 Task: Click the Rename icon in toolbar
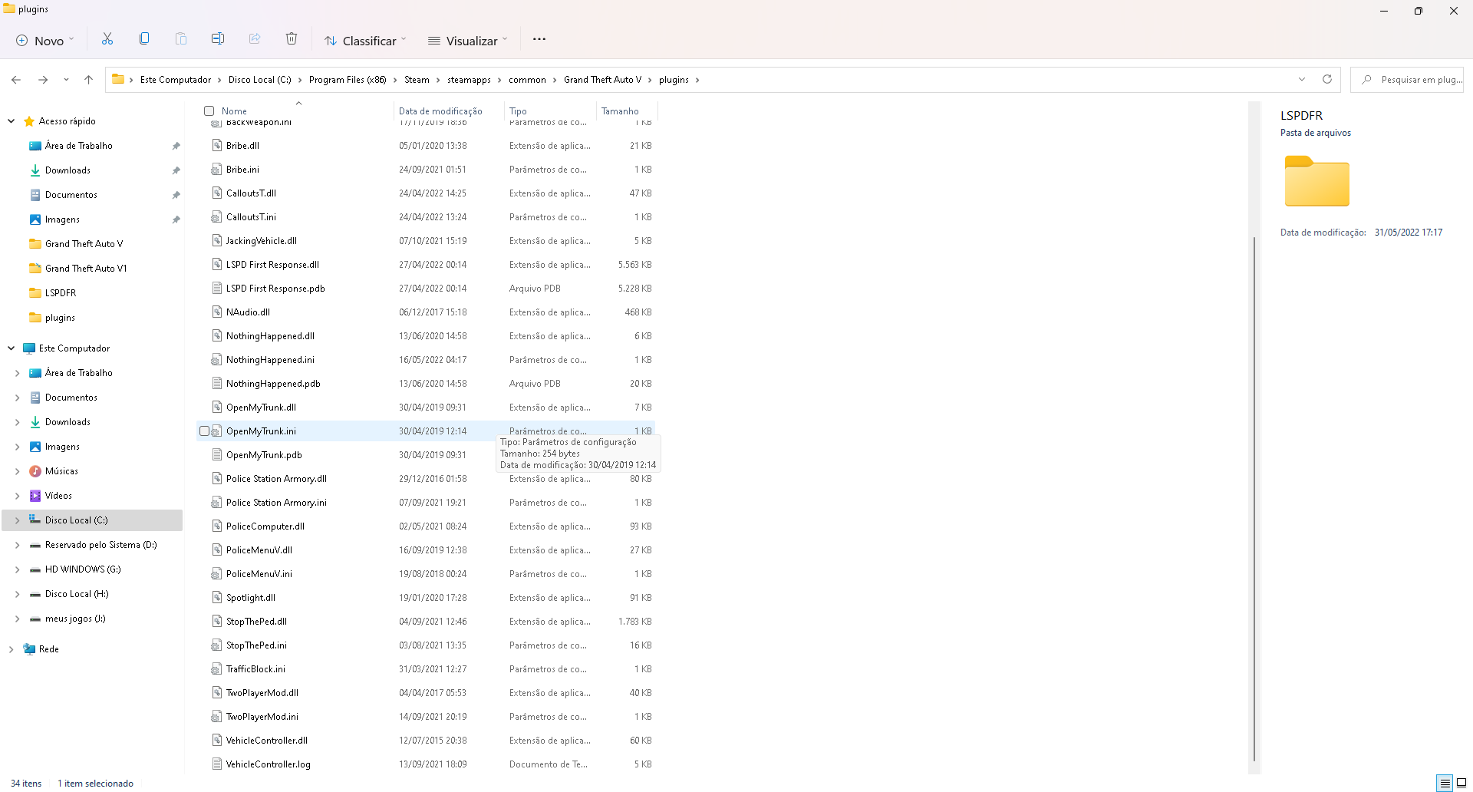pyautogui.click(x=218, y=39)
